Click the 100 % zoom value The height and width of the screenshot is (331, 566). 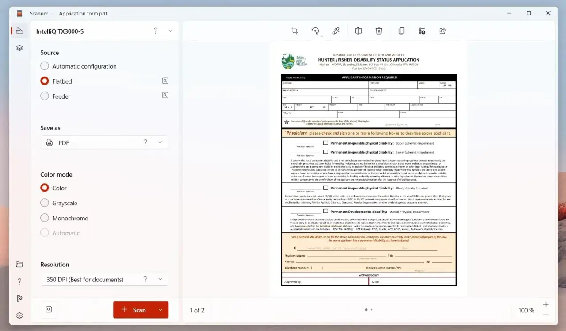click(526, 310)
